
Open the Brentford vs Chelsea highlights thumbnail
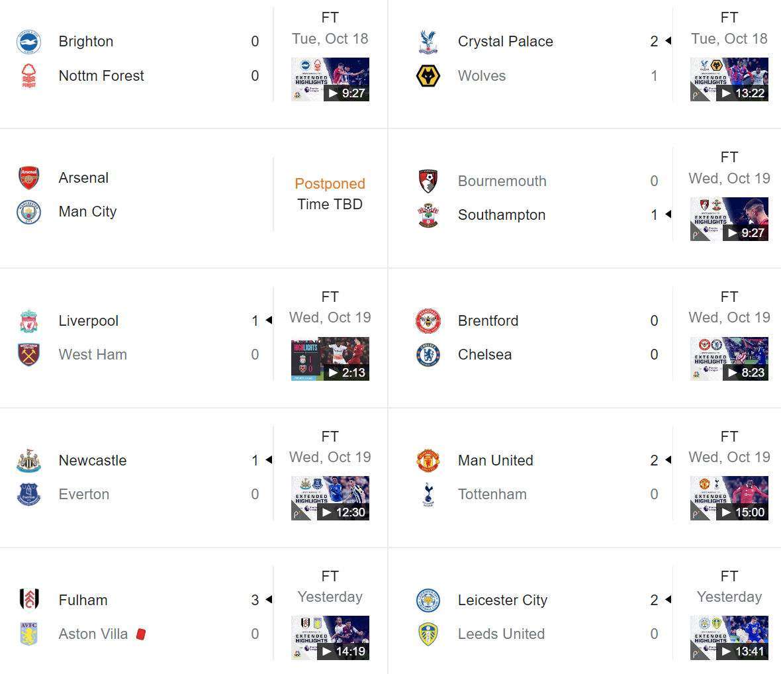pyautogui.click(x=729, y=359)
